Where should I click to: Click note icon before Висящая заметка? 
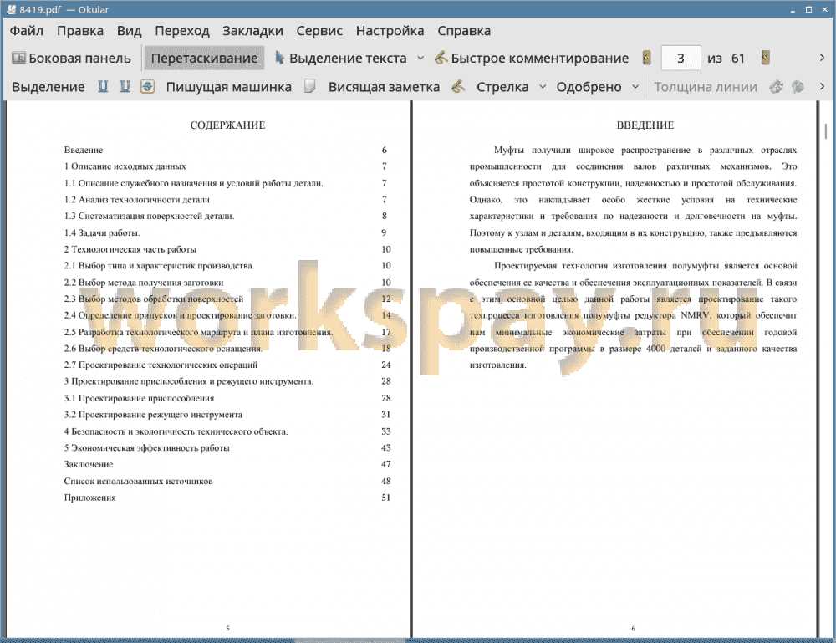coord(310,87)
